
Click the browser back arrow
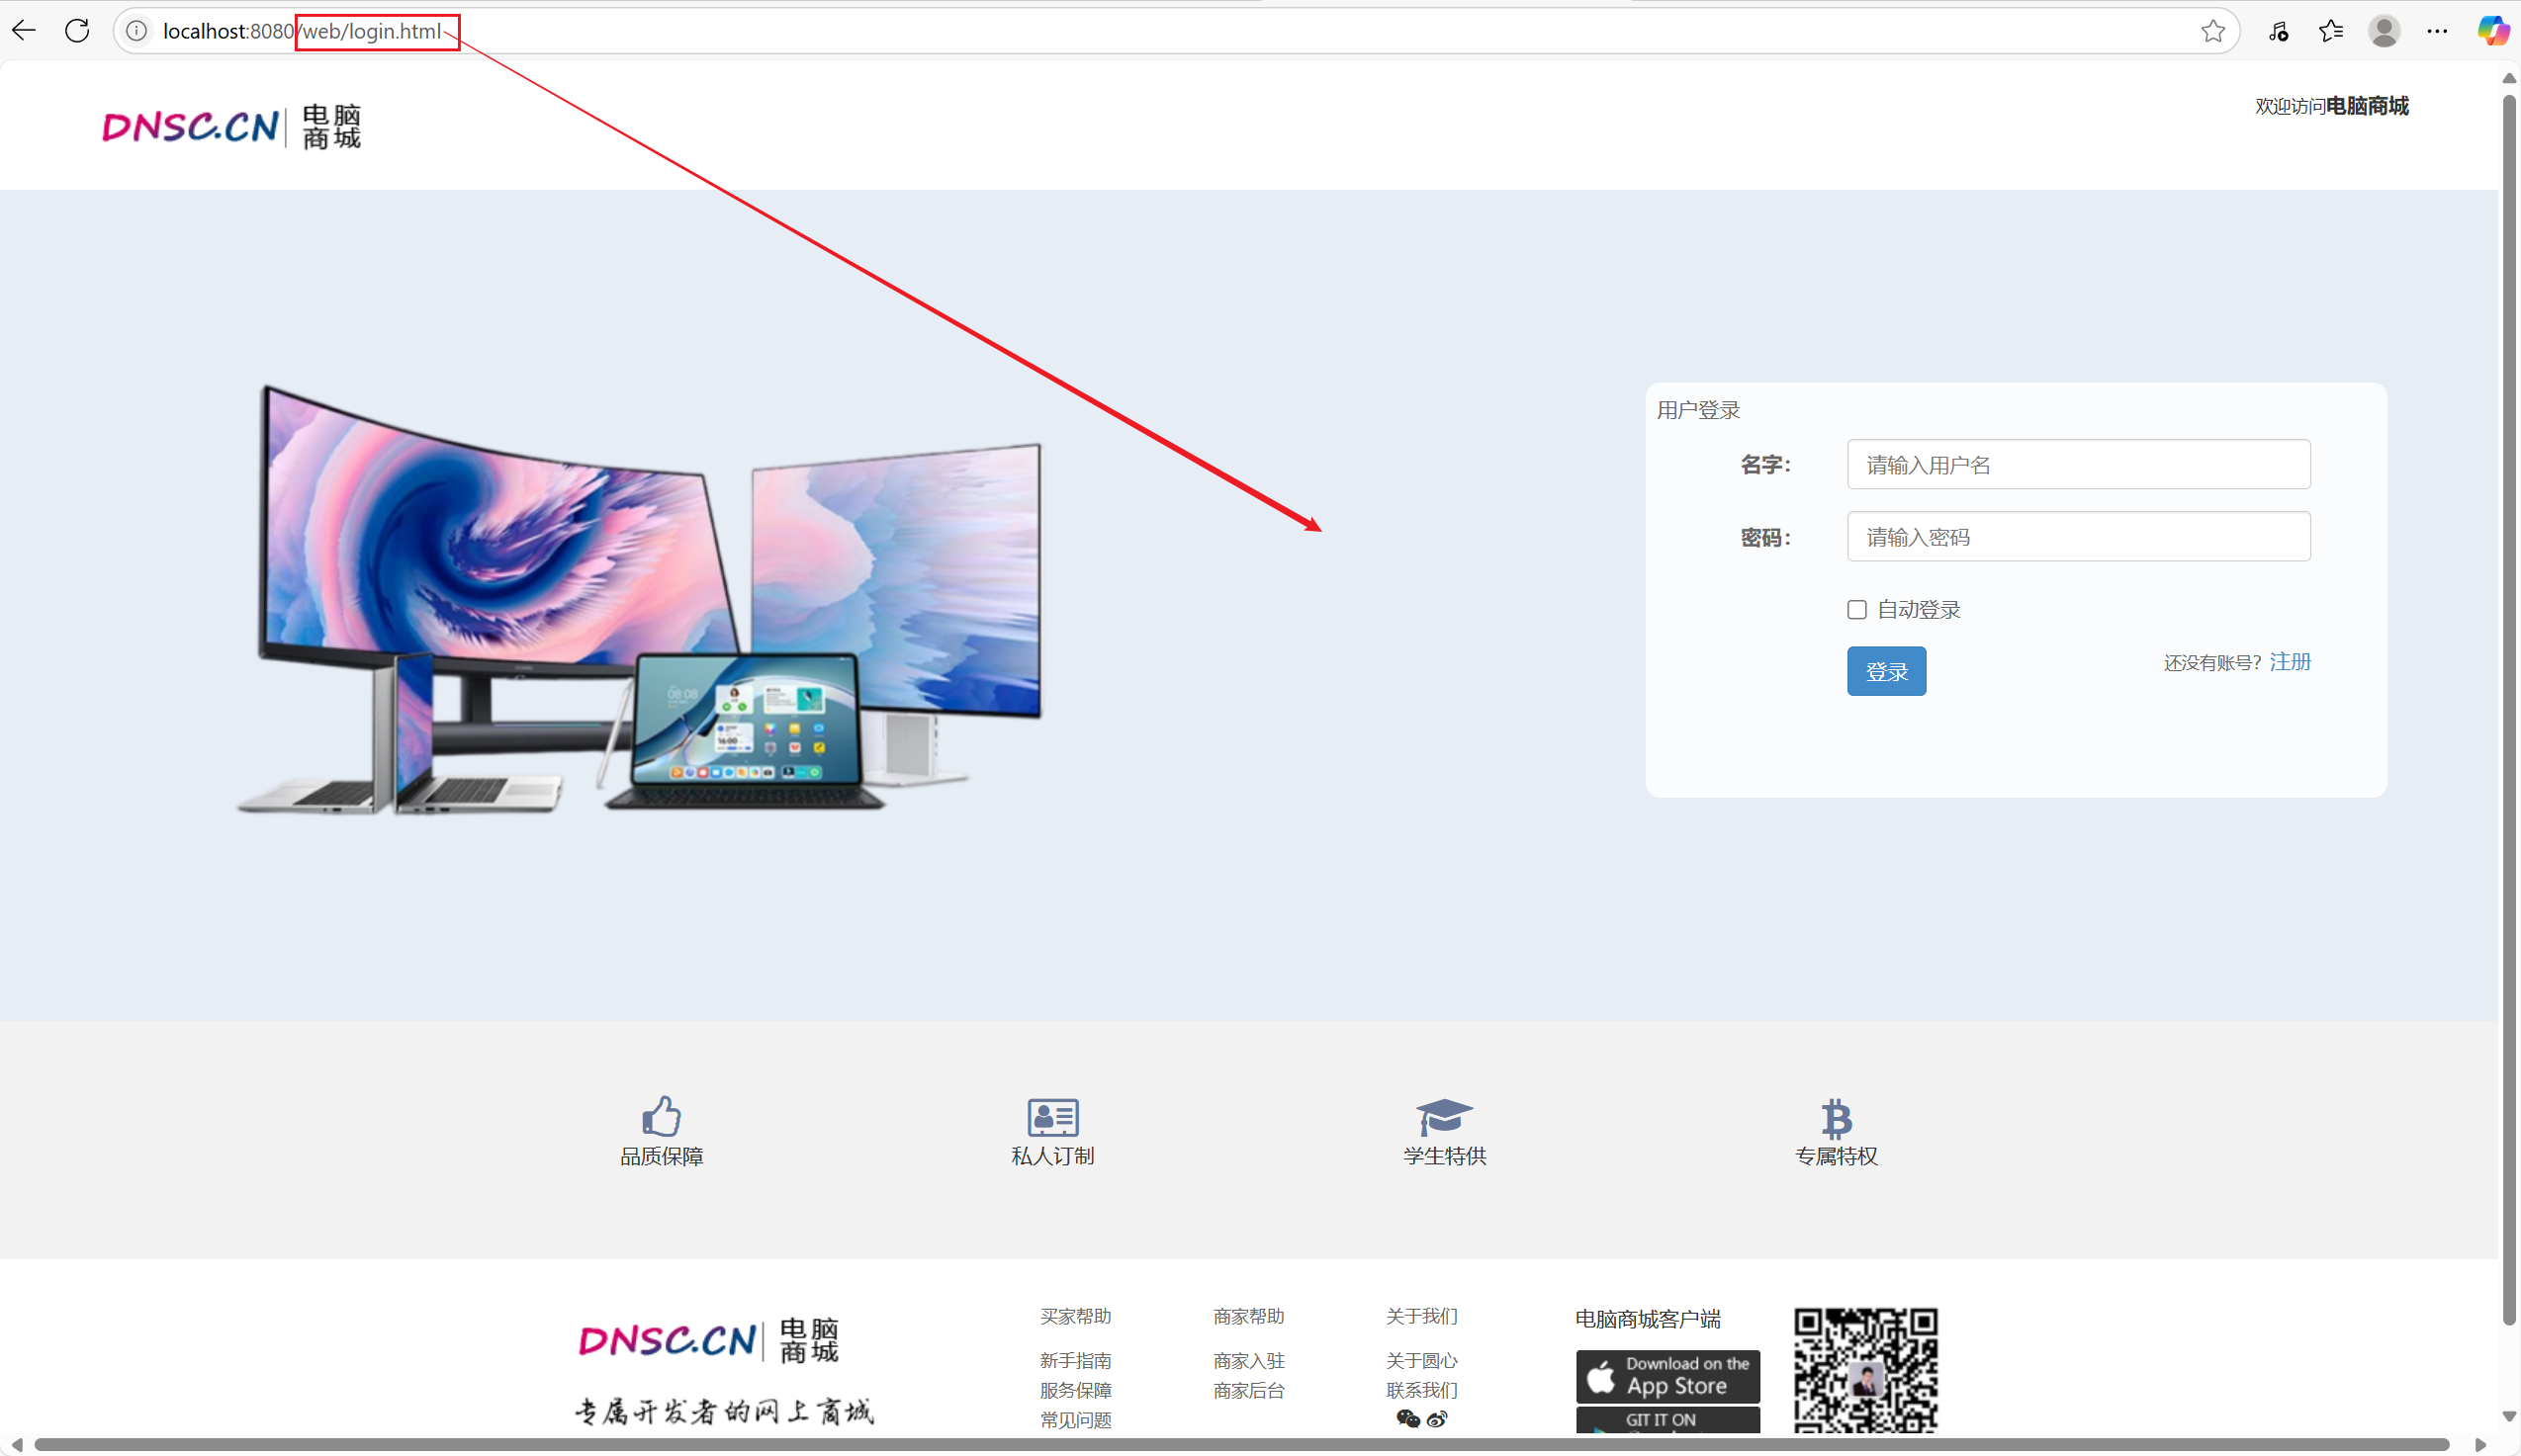[24, 31]
